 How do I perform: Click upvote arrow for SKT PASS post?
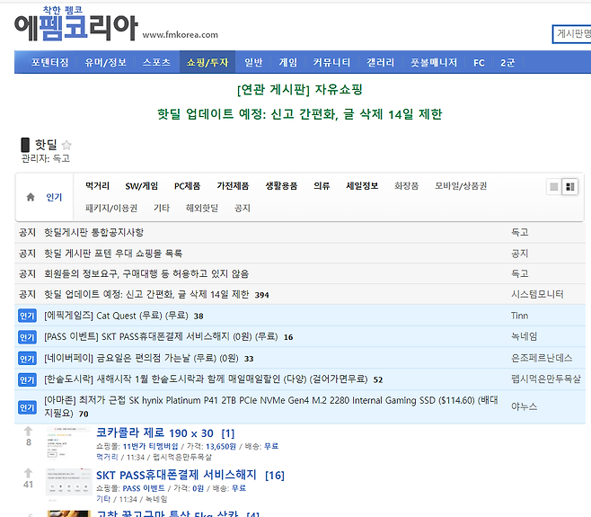(28, 473)
